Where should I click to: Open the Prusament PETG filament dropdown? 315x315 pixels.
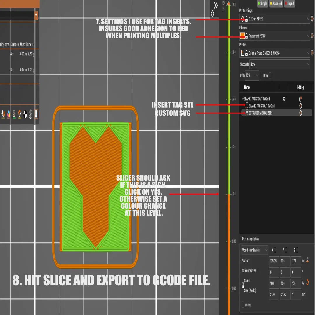[275, 36]
